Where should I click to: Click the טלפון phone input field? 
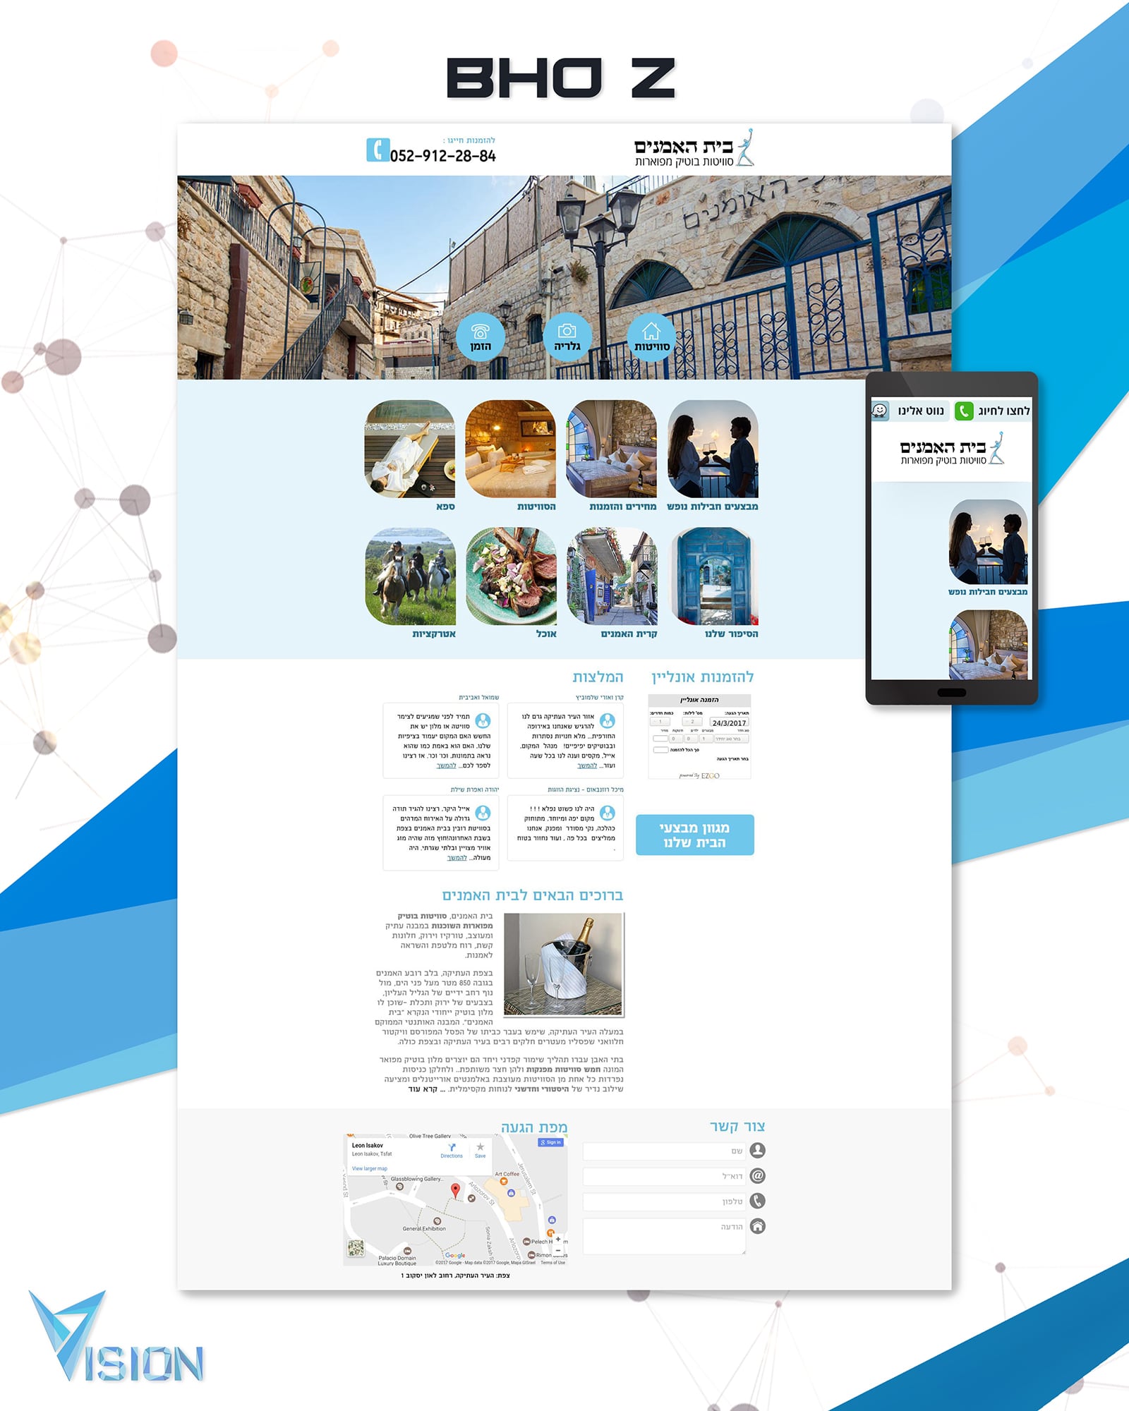664,1201
